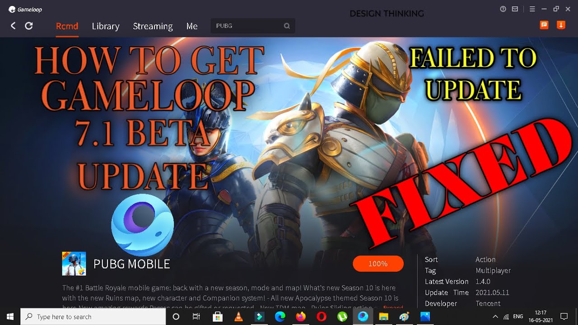Click the Tencent developer name
578x325 pixels.
click(488, 303)
